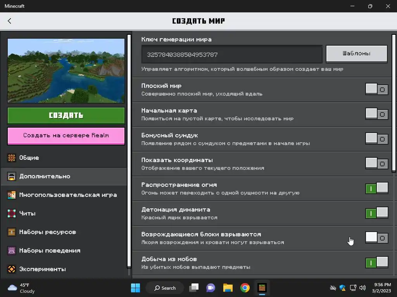397x297 pixels.
Task: Switch to Многопользовательская игра tab
Action: coord(64,195)
